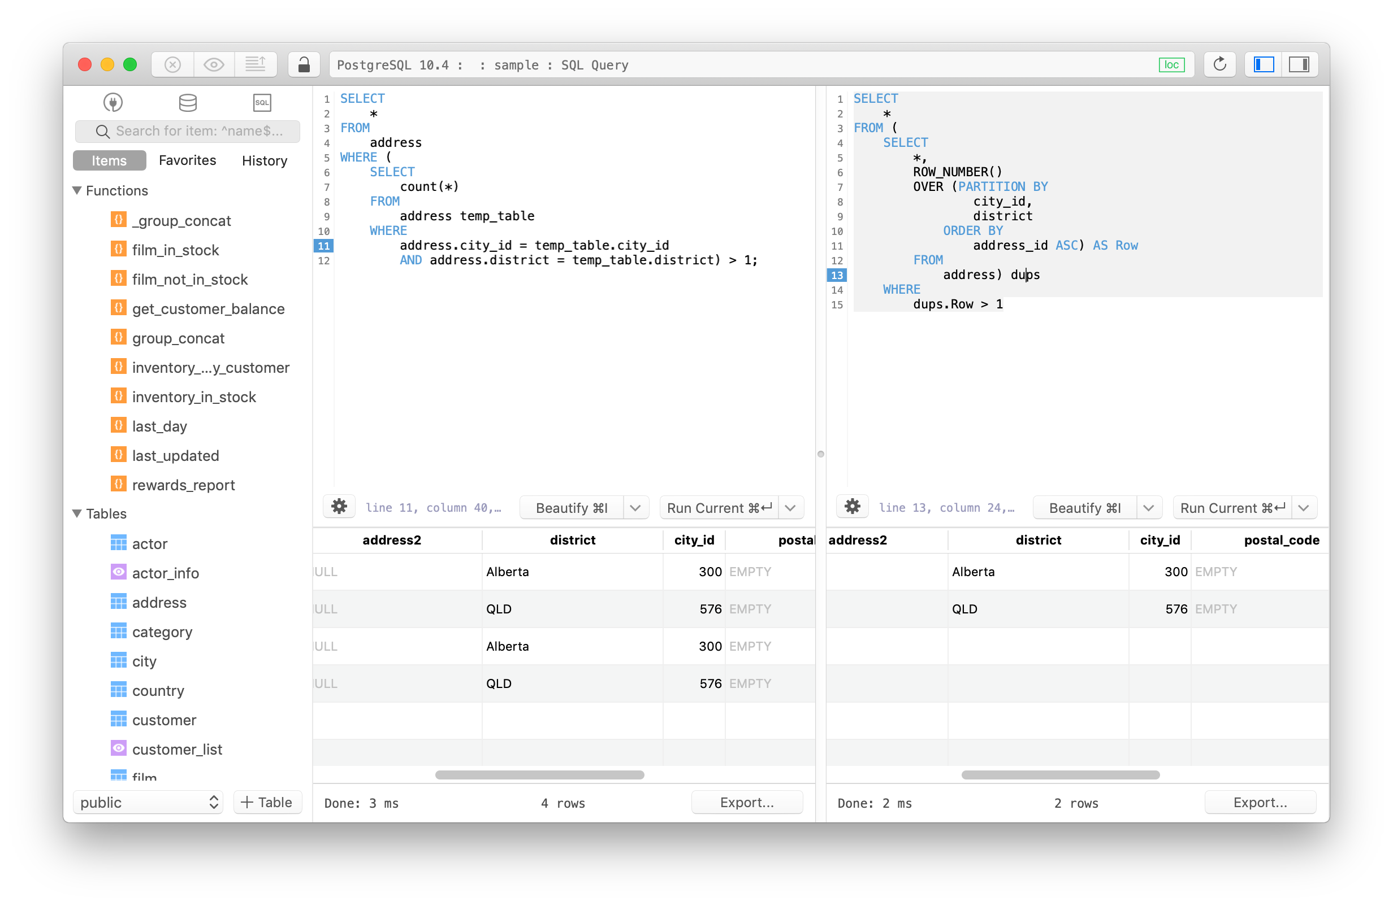
Task: Collapse the Tables section
Action: coord(77,513)
